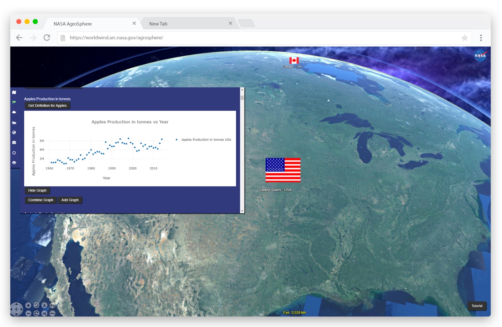
Task: Open the browser three-dot menu
Action: pyautogui.click(x=481, y=38)
